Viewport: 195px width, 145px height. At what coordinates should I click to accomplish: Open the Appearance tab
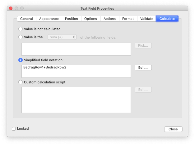tap(49, 19)
